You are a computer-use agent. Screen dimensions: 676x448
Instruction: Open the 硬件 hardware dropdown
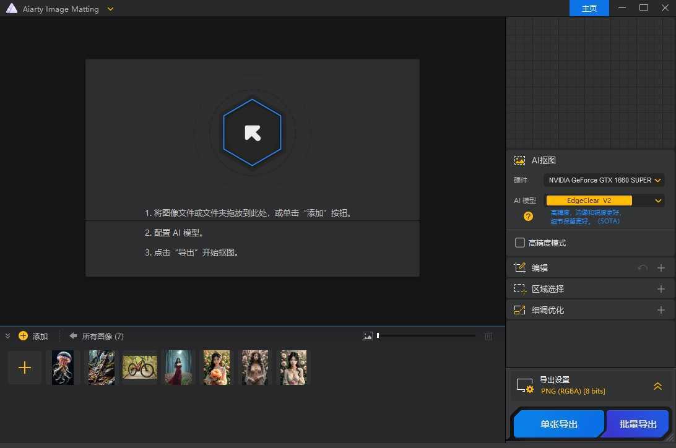coord(658,180)
